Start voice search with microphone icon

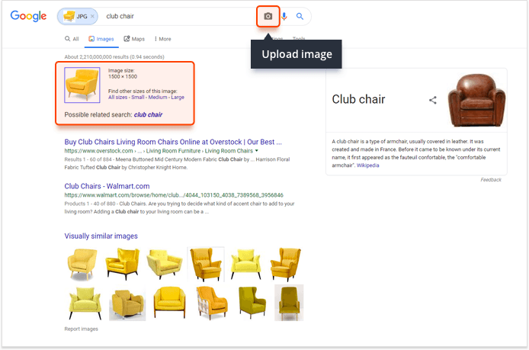pos(284,16)
